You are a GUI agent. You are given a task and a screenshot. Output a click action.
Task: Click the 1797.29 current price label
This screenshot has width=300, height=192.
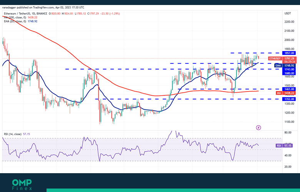click(x=289, y=58)
